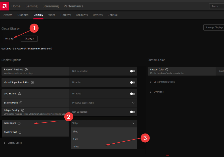Select 10 bpc option in list
The image size is (224, 157).
click(x=104, y=146)
